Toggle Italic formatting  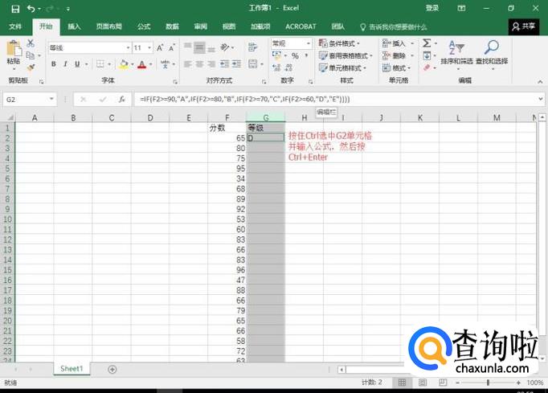click(65, 64)
